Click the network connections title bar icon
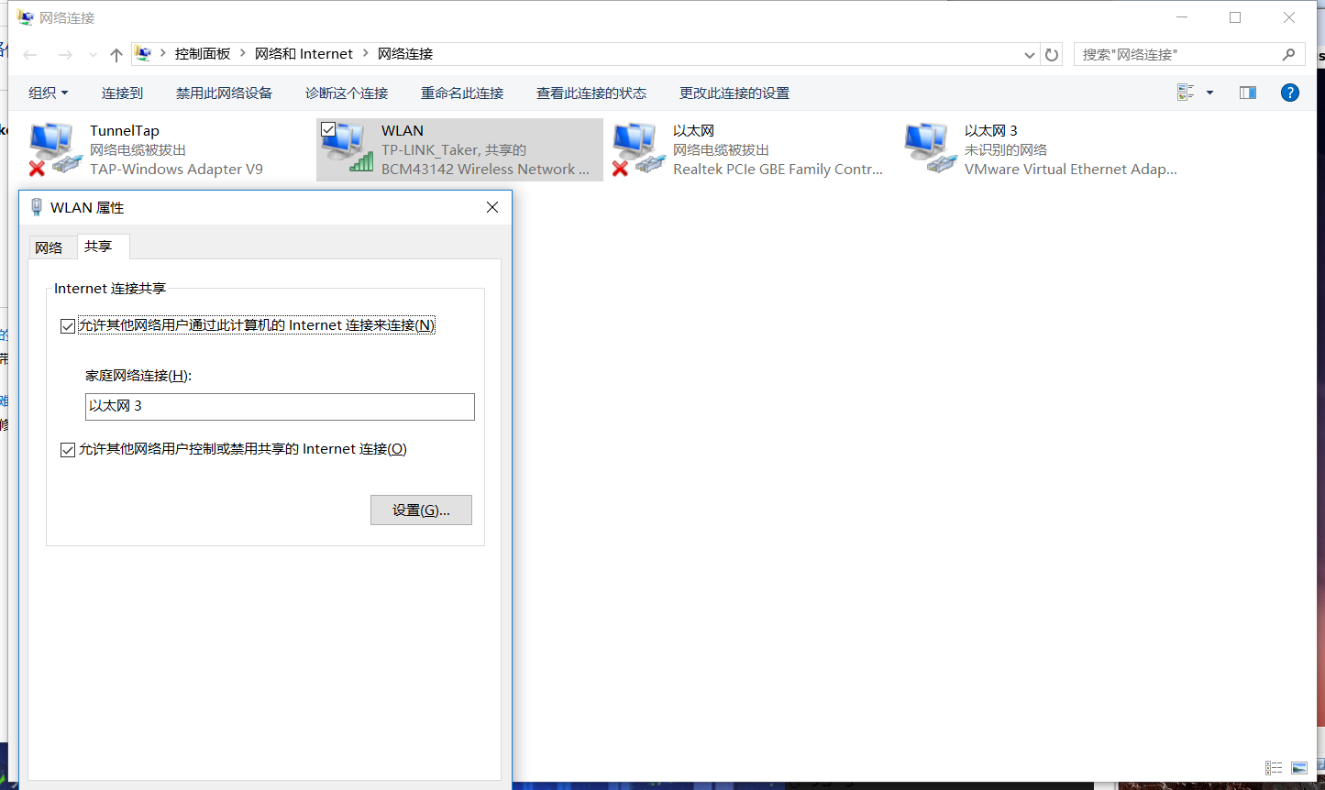 click(x=25, y=17)
